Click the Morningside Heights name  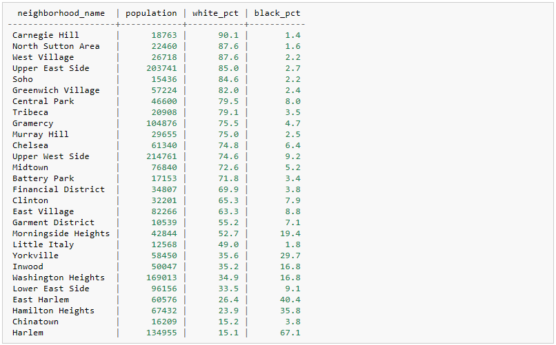tap(61, 233)
